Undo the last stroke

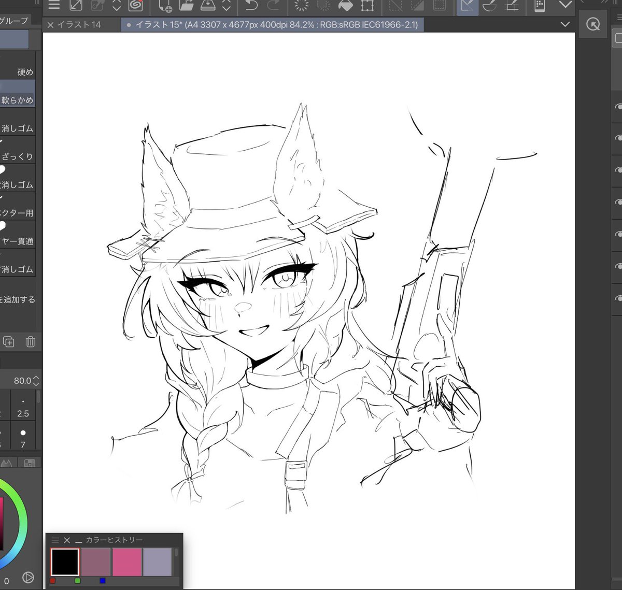coord(251,5)
